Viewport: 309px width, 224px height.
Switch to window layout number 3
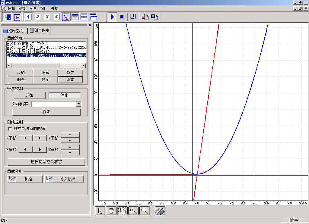tap(47, 17)
